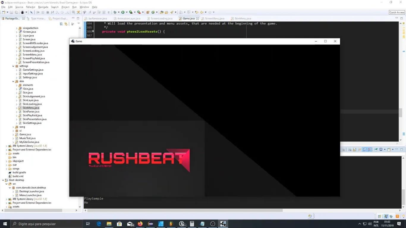Open the Project menu
This screenshot has height=228, width=406.
(65, 7)
